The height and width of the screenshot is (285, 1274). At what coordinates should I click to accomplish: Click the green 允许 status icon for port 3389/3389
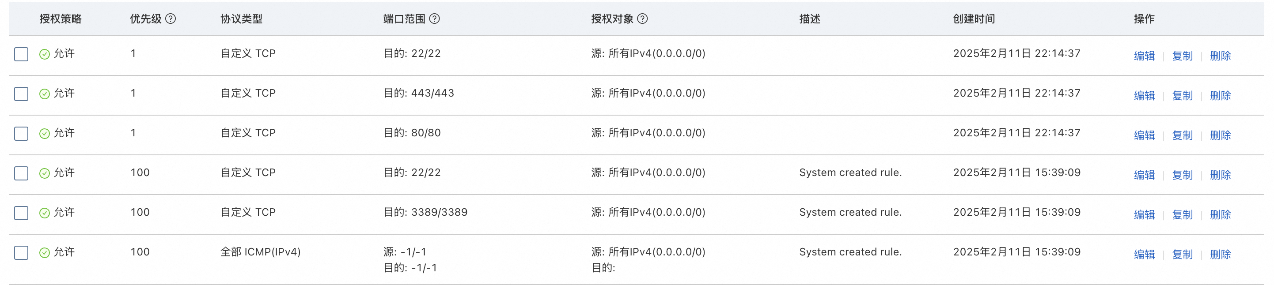(45, 213)
